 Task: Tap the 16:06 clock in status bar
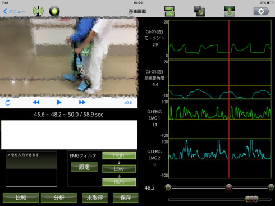click(x=138, y=3)
